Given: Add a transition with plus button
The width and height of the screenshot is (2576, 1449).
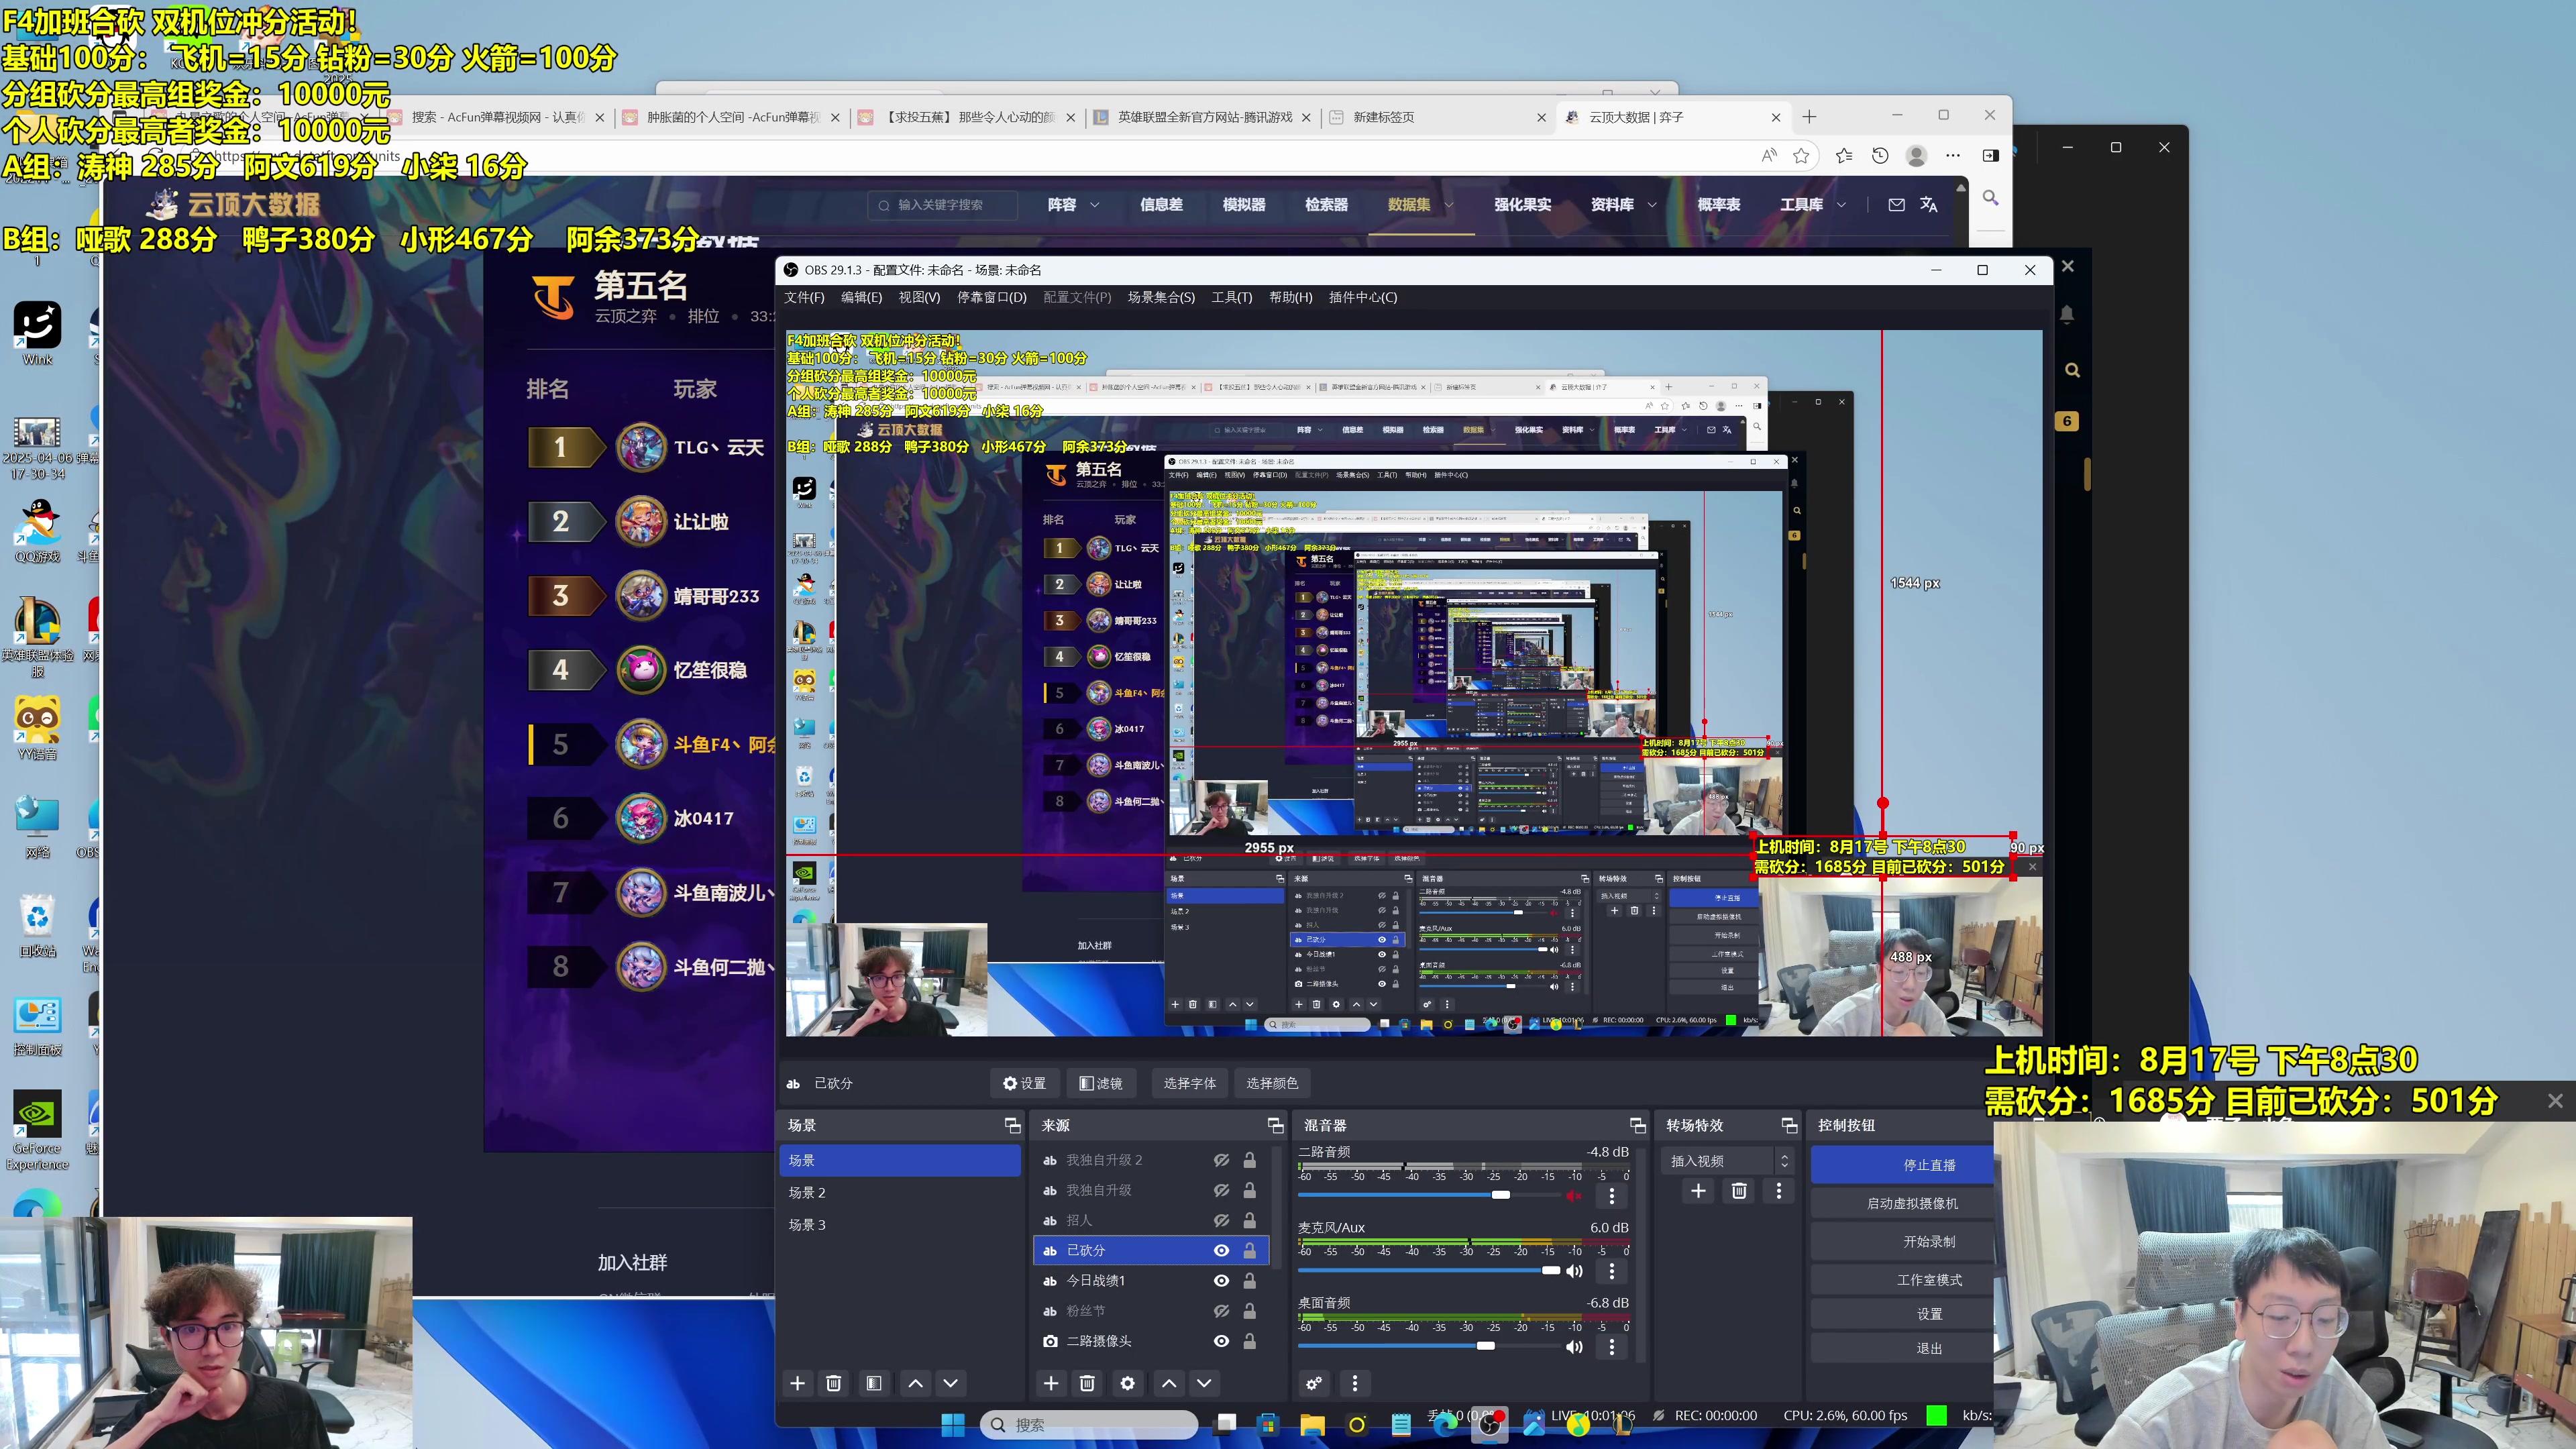Looking at the screenshot, I should point(1698,1191).
